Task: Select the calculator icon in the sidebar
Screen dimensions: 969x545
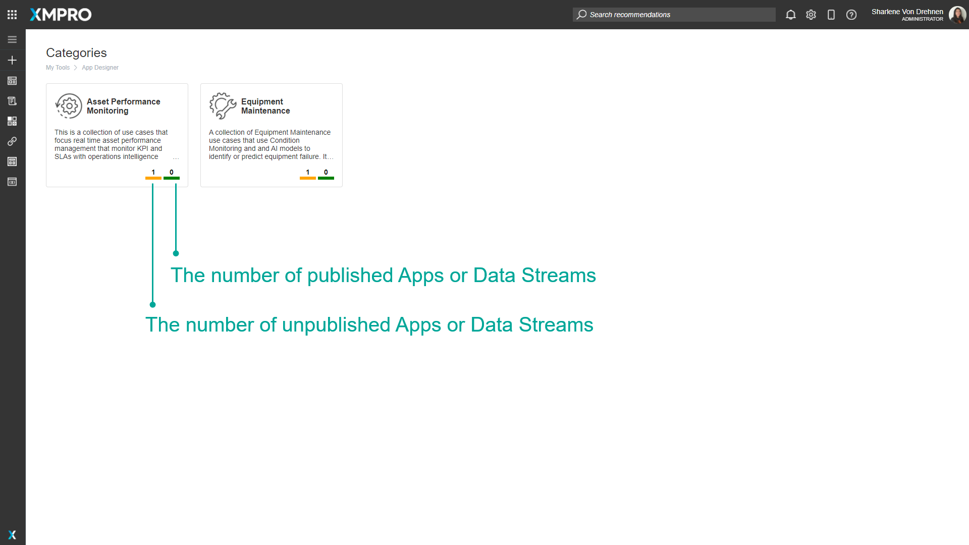Action: point(12,161)
